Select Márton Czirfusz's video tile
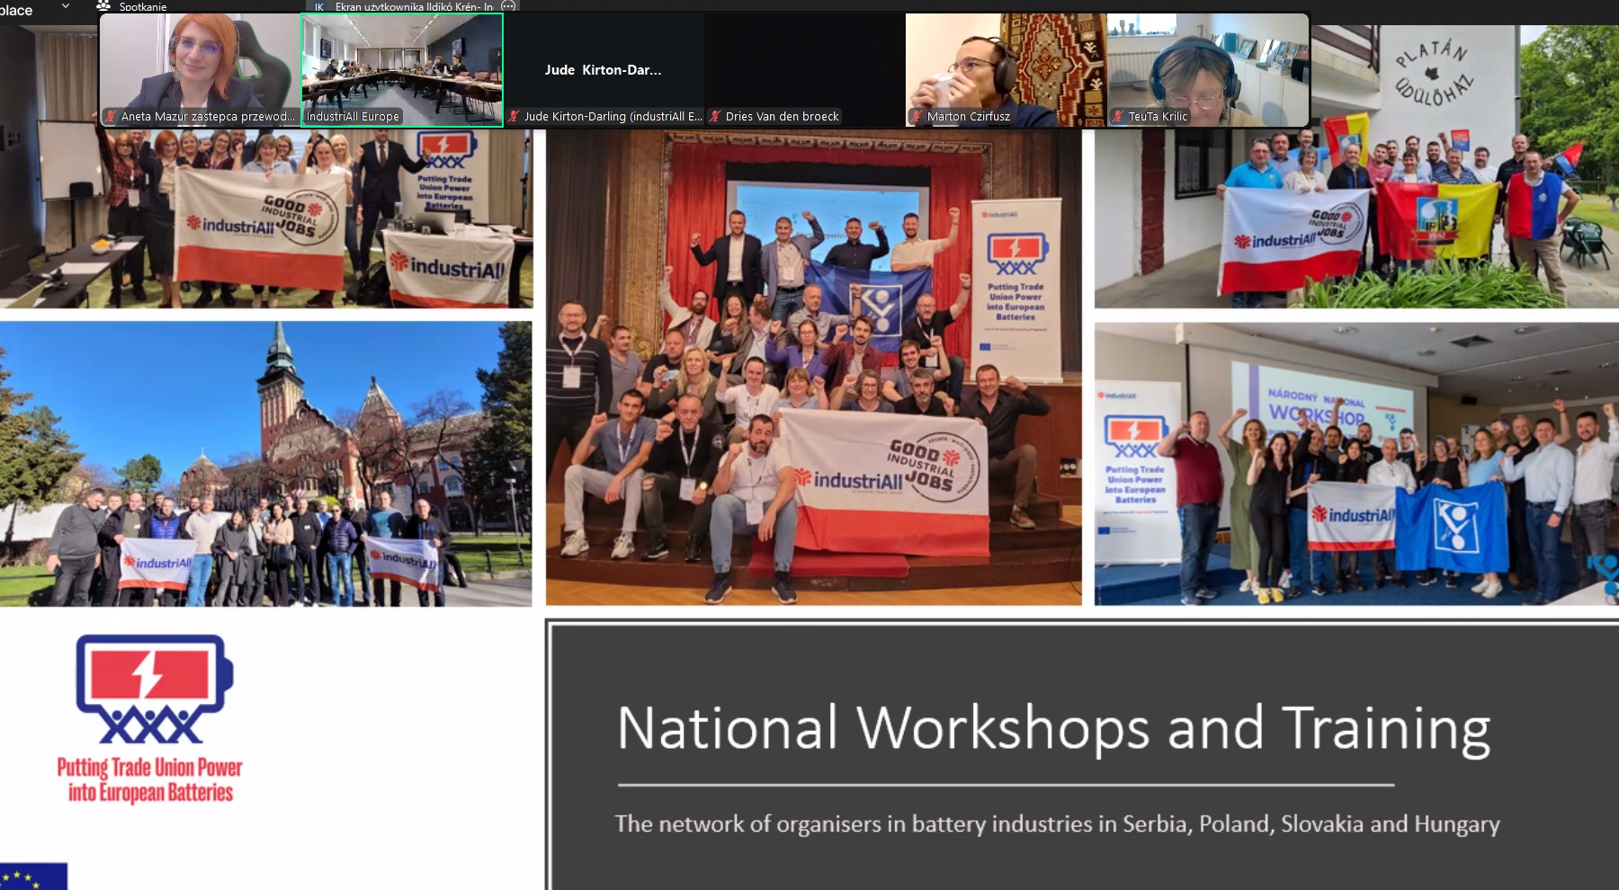 click(1006, 61)
